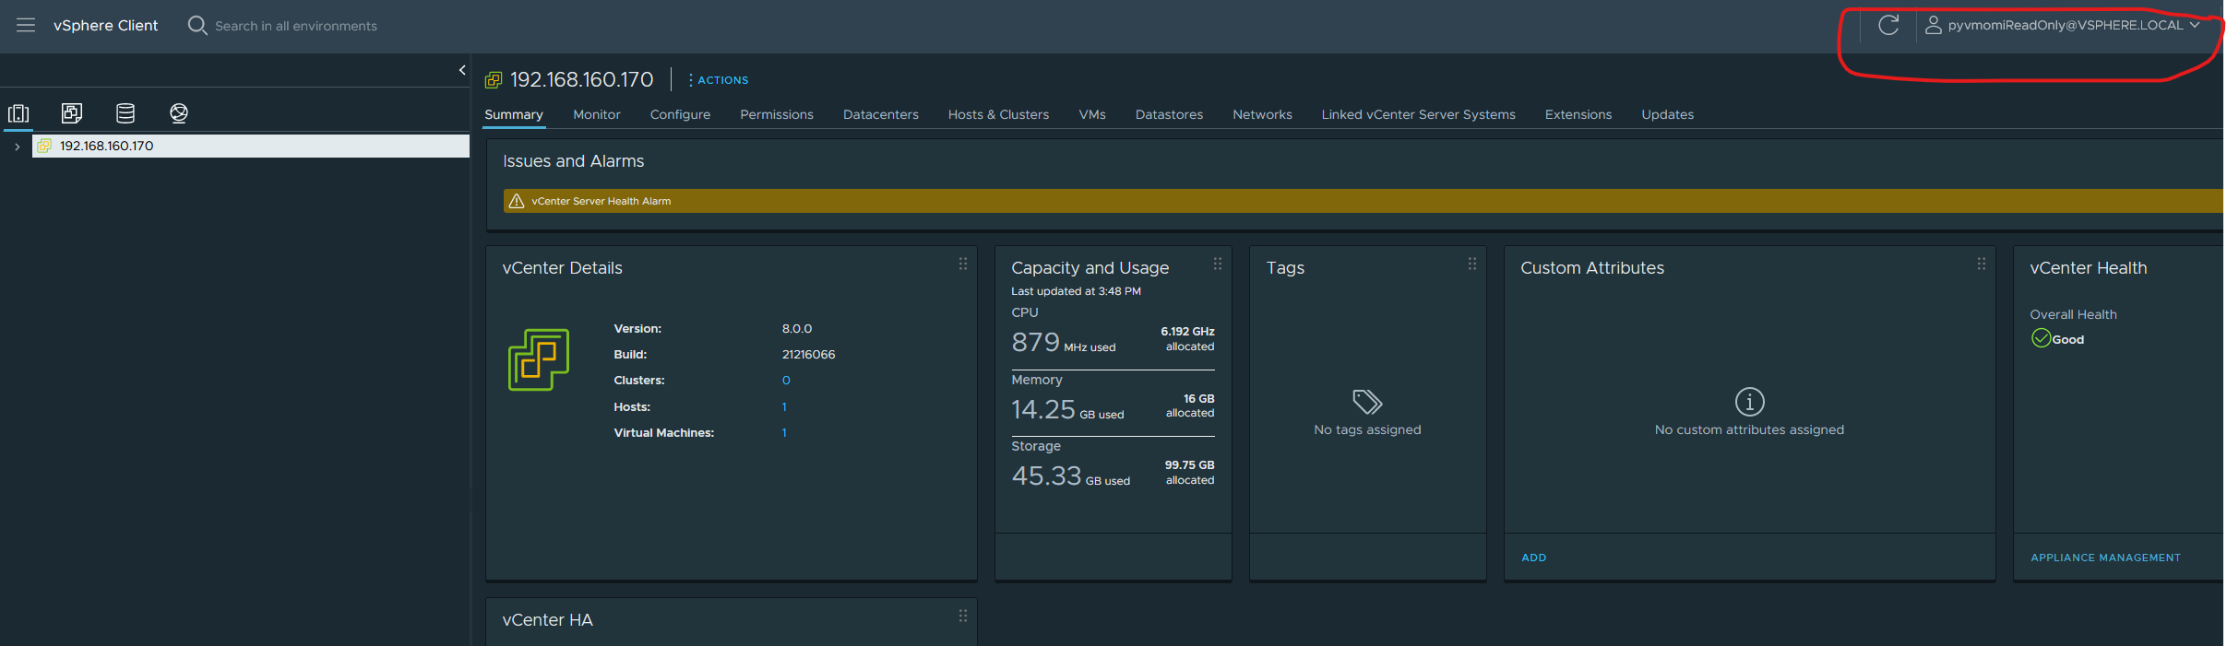Open the Hosts & Clusters tab

click(x=998, y=114)
